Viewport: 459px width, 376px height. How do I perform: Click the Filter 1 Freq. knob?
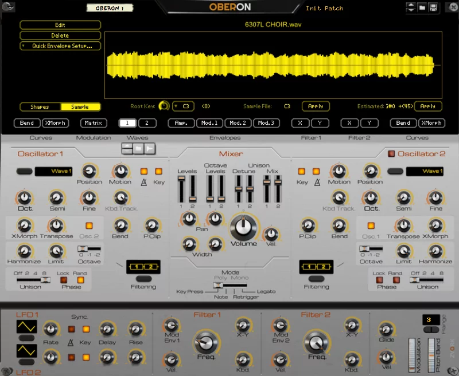(206, 342)
